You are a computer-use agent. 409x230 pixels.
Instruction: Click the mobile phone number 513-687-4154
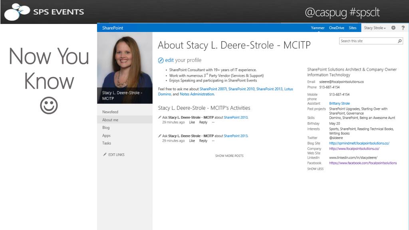[340, 95]
